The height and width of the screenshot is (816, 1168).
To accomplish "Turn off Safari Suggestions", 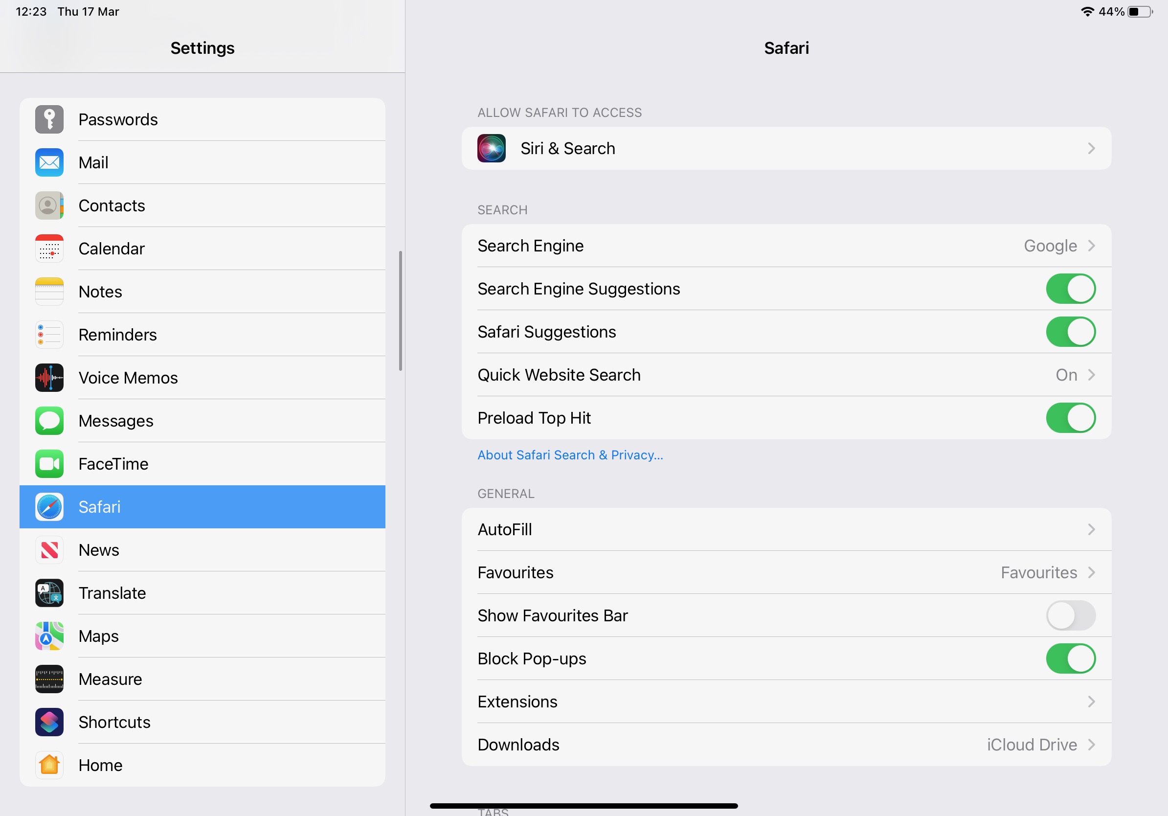I will pyautogui.click(x=1071, y=332).
